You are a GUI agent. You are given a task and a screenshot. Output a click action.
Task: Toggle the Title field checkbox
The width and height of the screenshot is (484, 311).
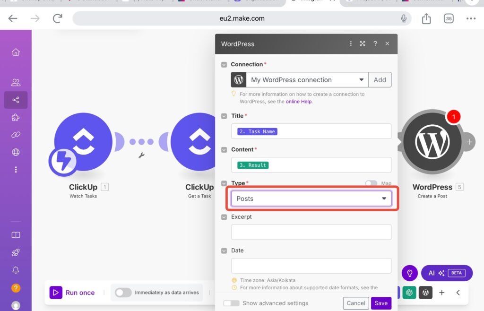pos(224,116)
